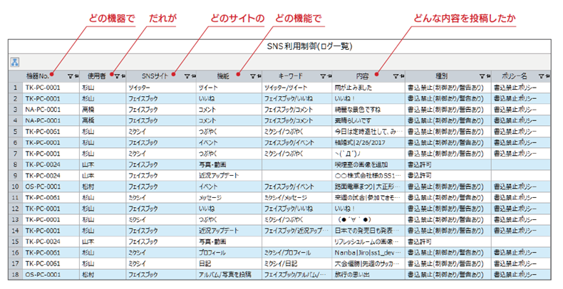
Task: Pin the 使用者 column
Action: click(x=123, y=76)
